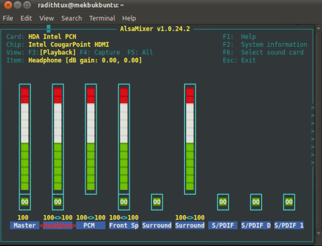This screenshot has height=246, width=322.
Task: Click F1 Help shortcut text
Action: pyautogui.click(x=239, y=37)
